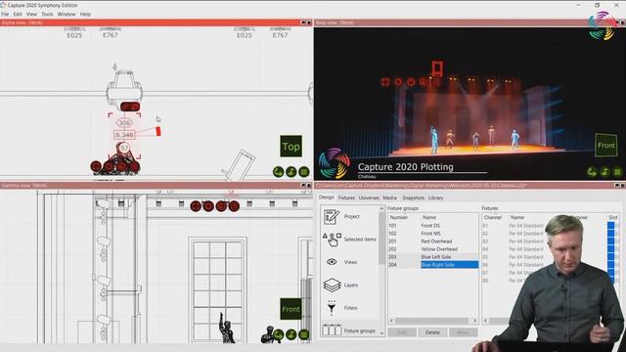The image size is (626, 352).
Task: Open the Window menu
Action: (x=67, y=14)
